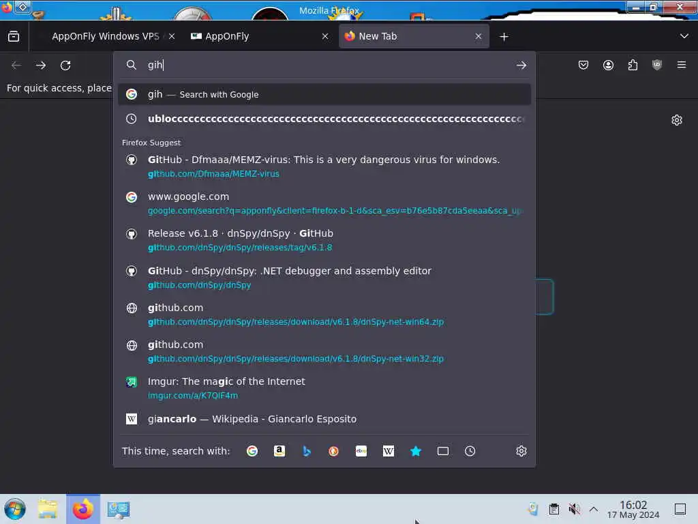Viewport: 698px width, 524px height.
Task: Click the muted volume tray icon
Action: 574,509
